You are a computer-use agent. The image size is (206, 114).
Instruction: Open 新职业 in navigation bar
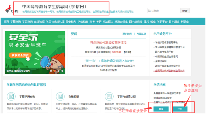click(185, 21)
